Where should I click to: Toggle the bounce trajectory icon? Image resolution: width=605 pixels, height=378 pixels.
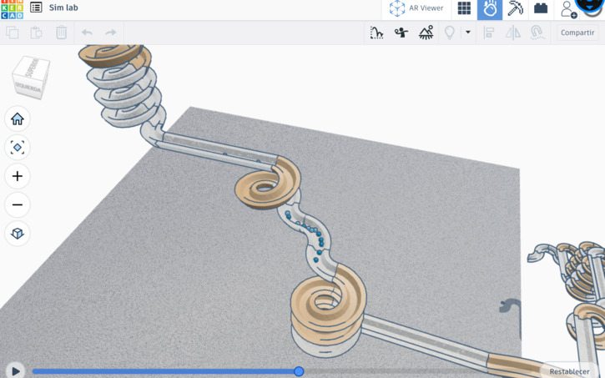click(x=376, y=33)
